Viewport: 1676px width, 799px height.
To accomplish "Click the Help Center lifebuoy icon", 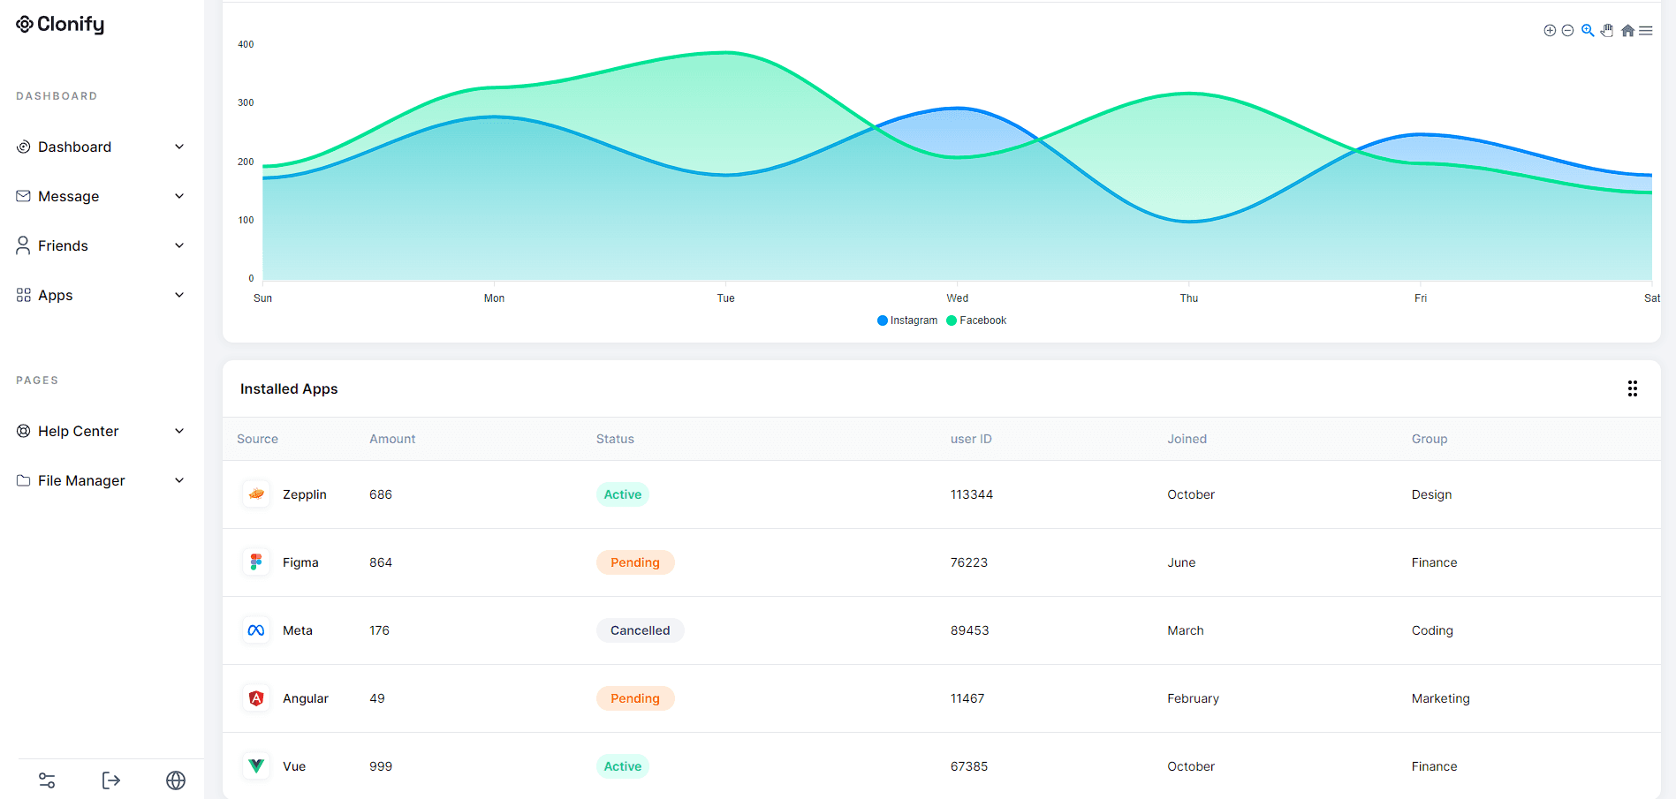I will [x=24, y=431].
